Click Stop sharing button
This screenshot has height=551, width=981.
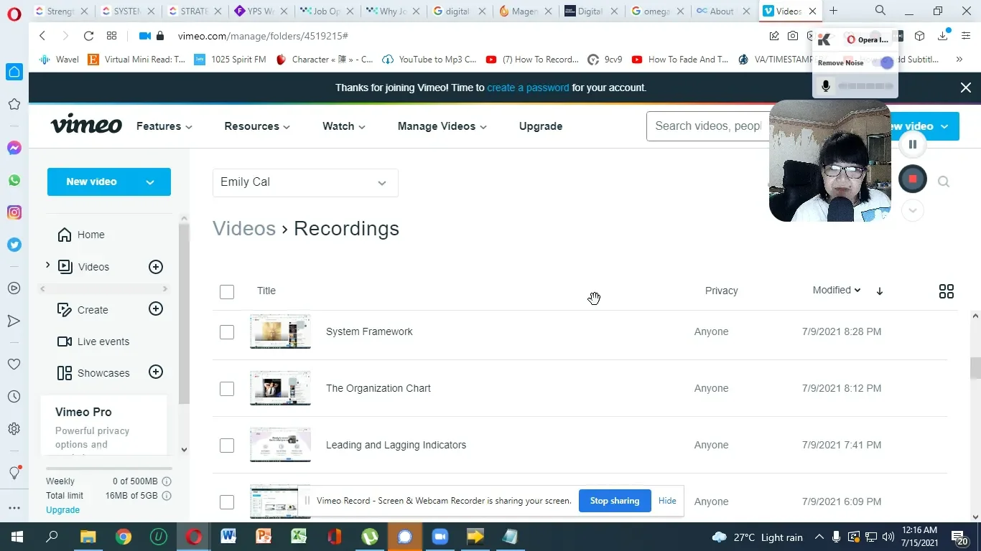click(615, 501)
